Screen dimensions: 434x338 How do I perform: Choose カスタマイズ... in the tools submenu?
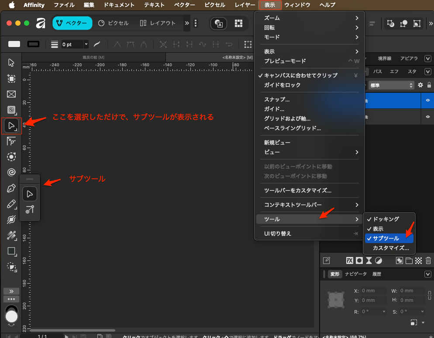391,248
